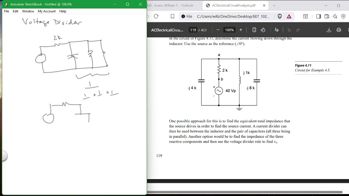Zoom out the PDF with minus button
The image size is (349, 196).
coord(218,30)
